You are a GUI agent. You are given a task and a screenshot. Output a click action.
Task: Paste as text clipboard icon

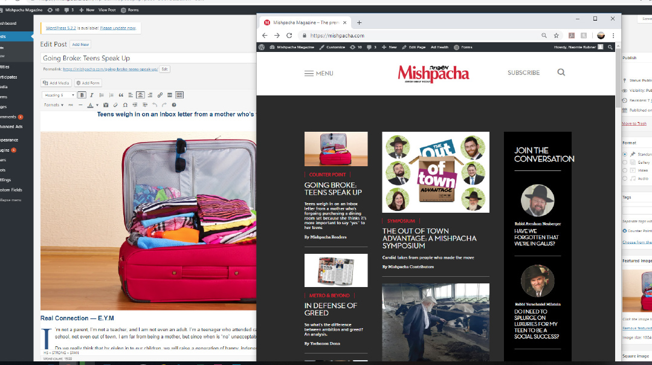coord(106,105)
